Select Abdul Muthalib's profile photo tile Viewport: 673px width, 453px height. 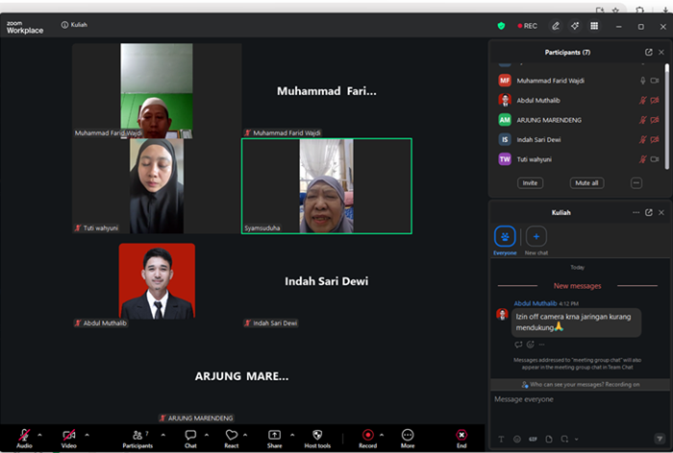tap(157, 281)
